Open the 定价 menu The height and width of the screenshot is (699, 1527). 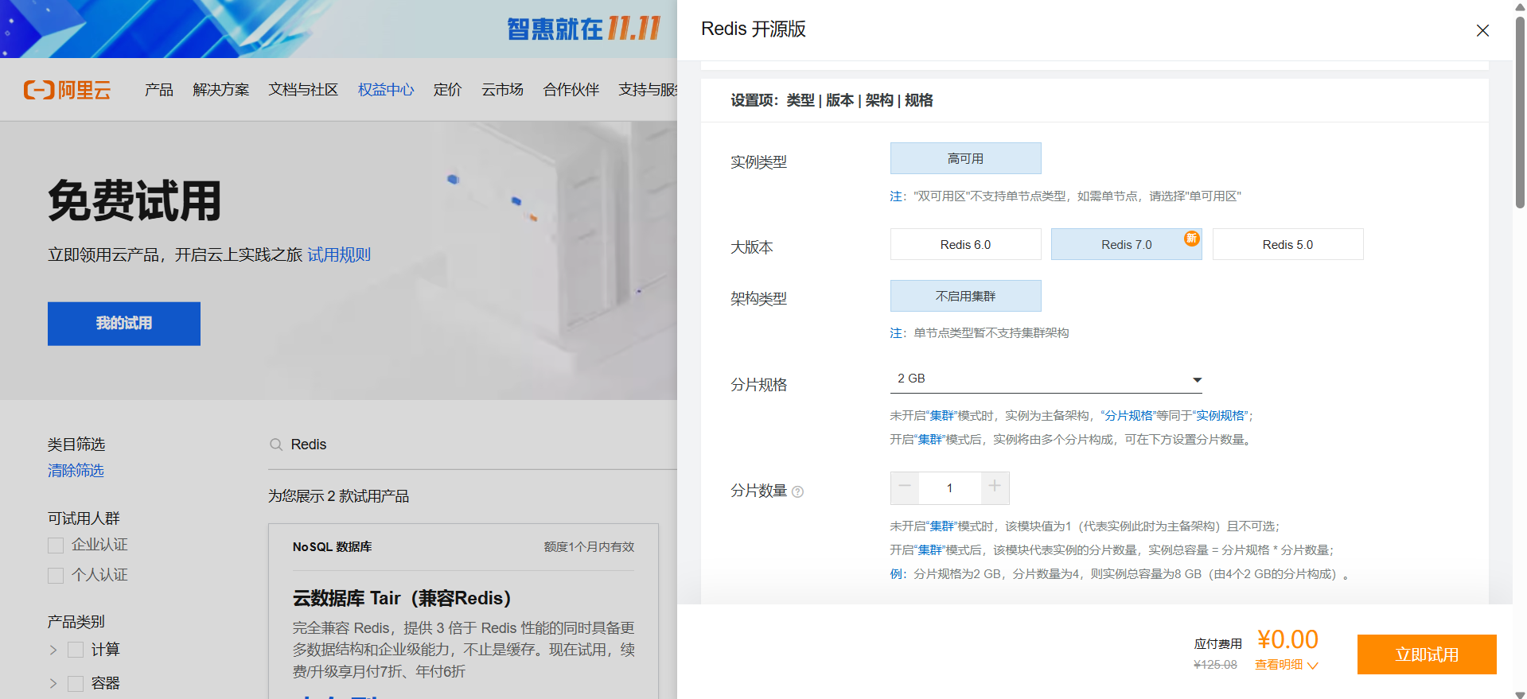click(447, 90)
